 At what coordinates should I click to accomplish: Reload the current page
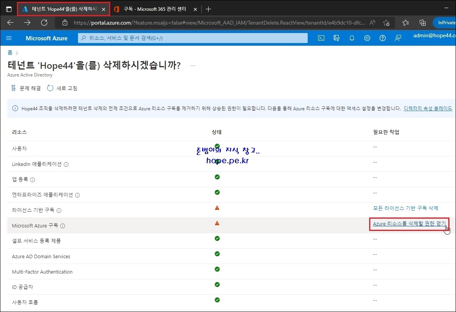pos(44,22)
